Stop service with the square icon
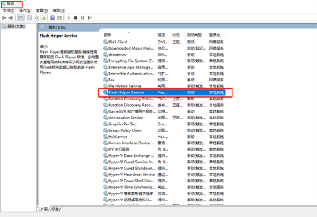The height and width of the screenshot is (217, 317). coord(76,18)
